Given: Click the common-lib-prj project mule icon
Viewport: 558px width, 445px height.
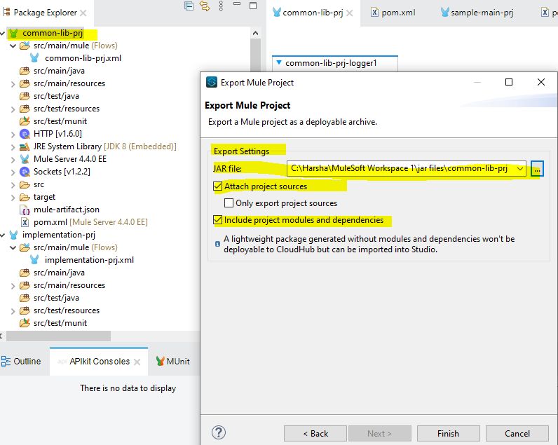Looking at the screenshot, I should click(13, 33).
